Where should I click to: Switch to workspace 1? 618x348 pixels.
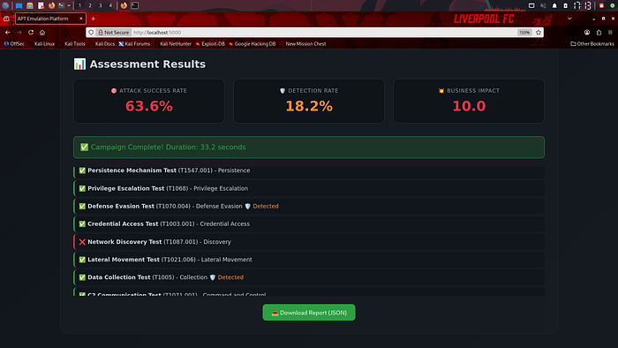point(79,5)
